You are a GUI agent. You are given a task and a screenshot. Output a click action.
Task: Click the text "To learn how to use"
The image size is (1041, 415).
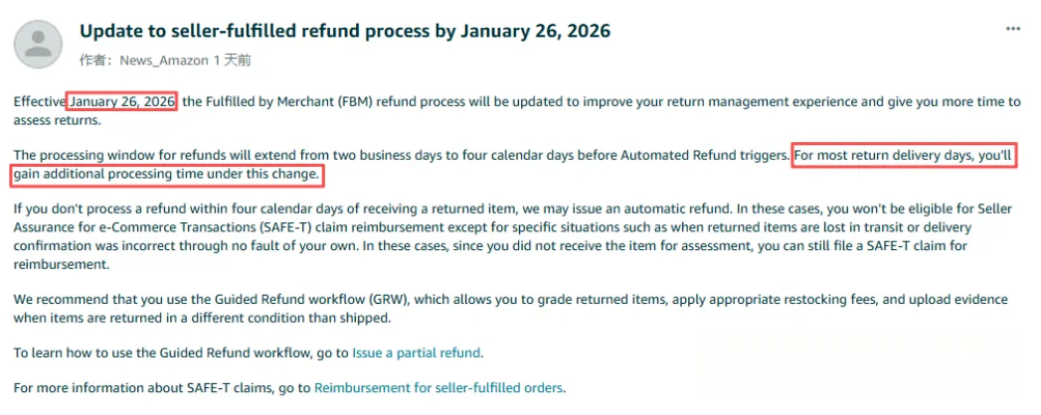point(80,352)
